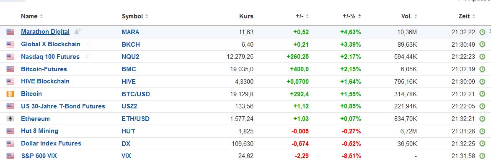Sort the table by the Symbol column
Screen dimensions: 491x163
click(x=135, y=16)
